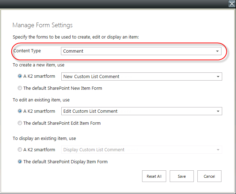Viewport: 236px width, 194px height.
Task: Expand the Edit Custom List Comment dropdown
Action: click(x=218, y=111)
